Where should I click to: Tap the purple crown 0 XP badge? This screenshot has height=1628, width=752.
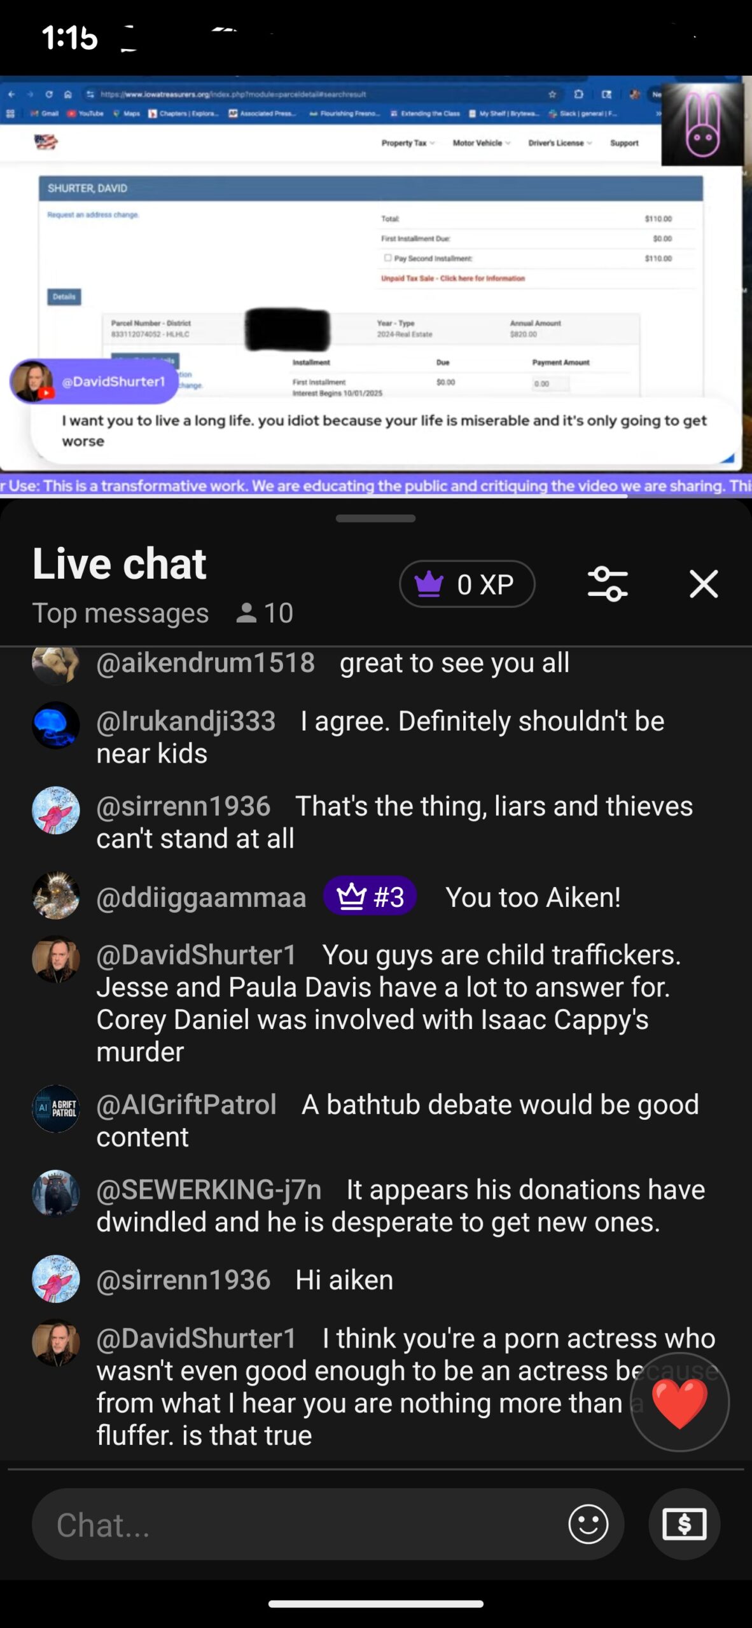point(467,584)
